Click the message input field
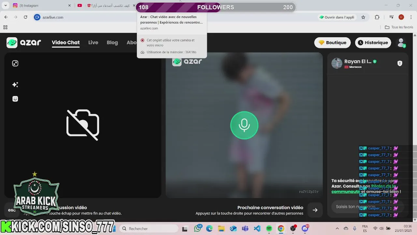417x235 pixels. coord(367,207)
